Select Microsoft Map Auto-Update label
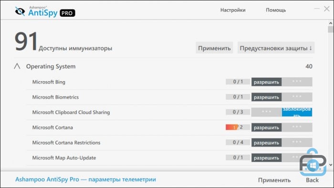The width and height of the screenshot is (334, 188). (64, 158)
